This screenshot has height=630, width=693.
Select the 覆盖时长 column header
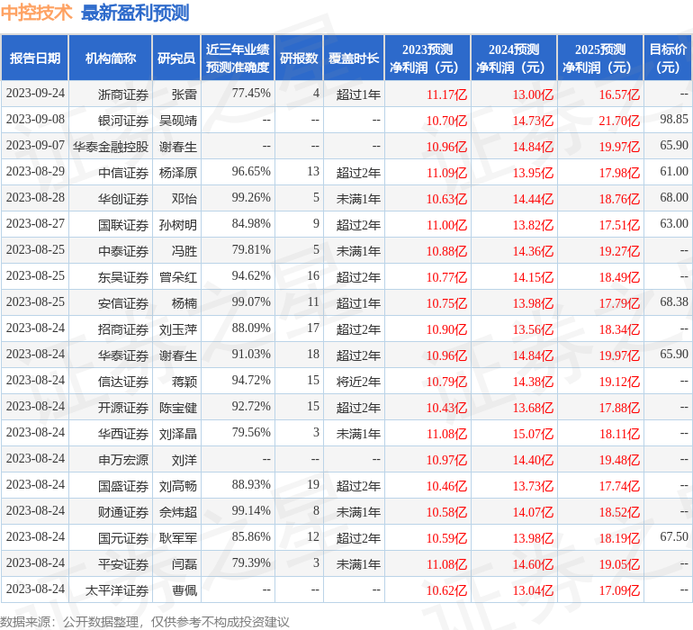[354, 58]
